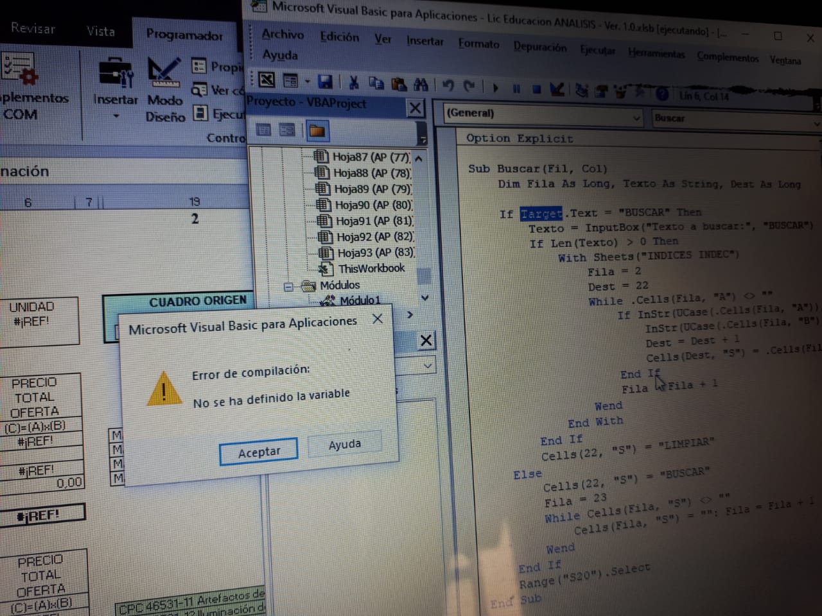Viewport: 822px width, 616px height.
Task: Open the Ver menu
Action: 383,39
